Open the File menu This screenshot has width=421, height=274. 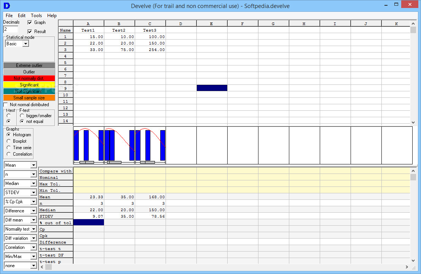point(9,16)
